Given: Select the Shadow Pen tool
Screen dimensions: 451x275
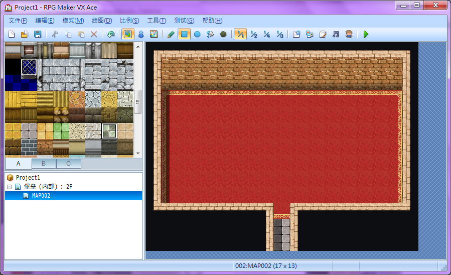Looking at the screenshot, I should point(223,34).
